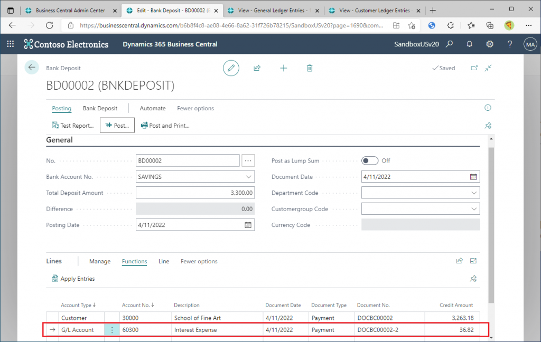The width and height of the screenshot is (541, 342).
Task: Select the School of Fine Art description cell
Action: coord(217,318)
